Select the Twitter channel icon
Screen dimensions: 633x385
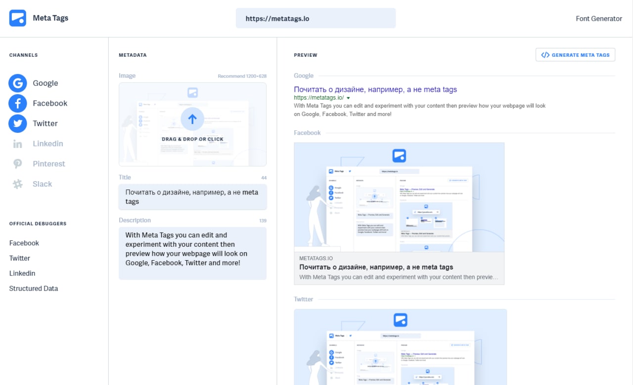(x=18, y=123)
